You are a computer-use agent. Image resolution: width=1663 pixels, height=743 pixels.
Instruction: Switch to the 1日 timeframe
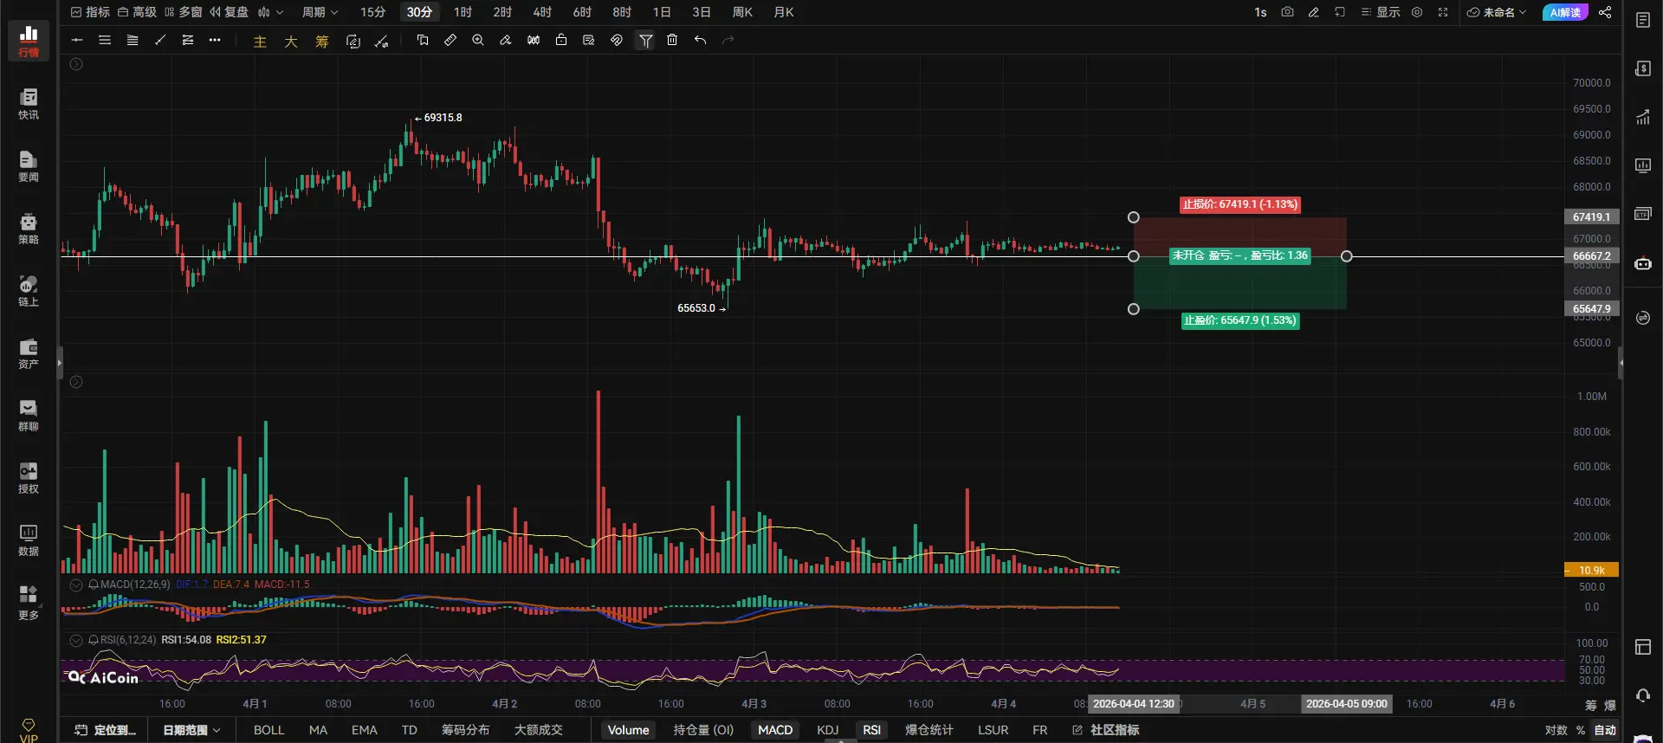[x=662, y=12]
